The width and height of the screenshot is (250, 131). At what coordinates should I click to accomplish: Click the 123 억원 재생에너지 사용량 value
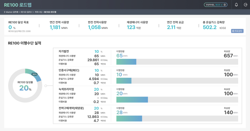(134, 28)
